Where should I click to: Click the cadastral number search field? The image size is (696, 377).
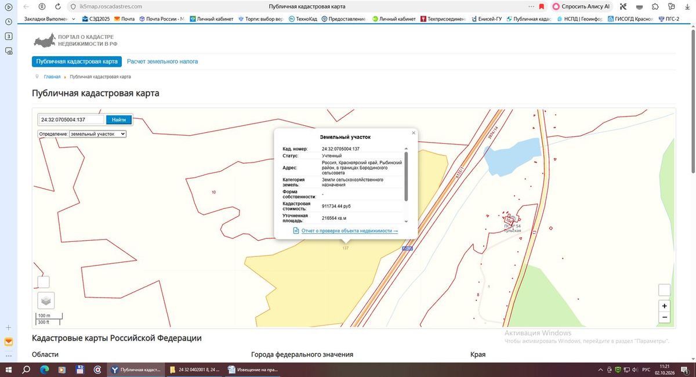pyautogui.click(x=71, y=119)
